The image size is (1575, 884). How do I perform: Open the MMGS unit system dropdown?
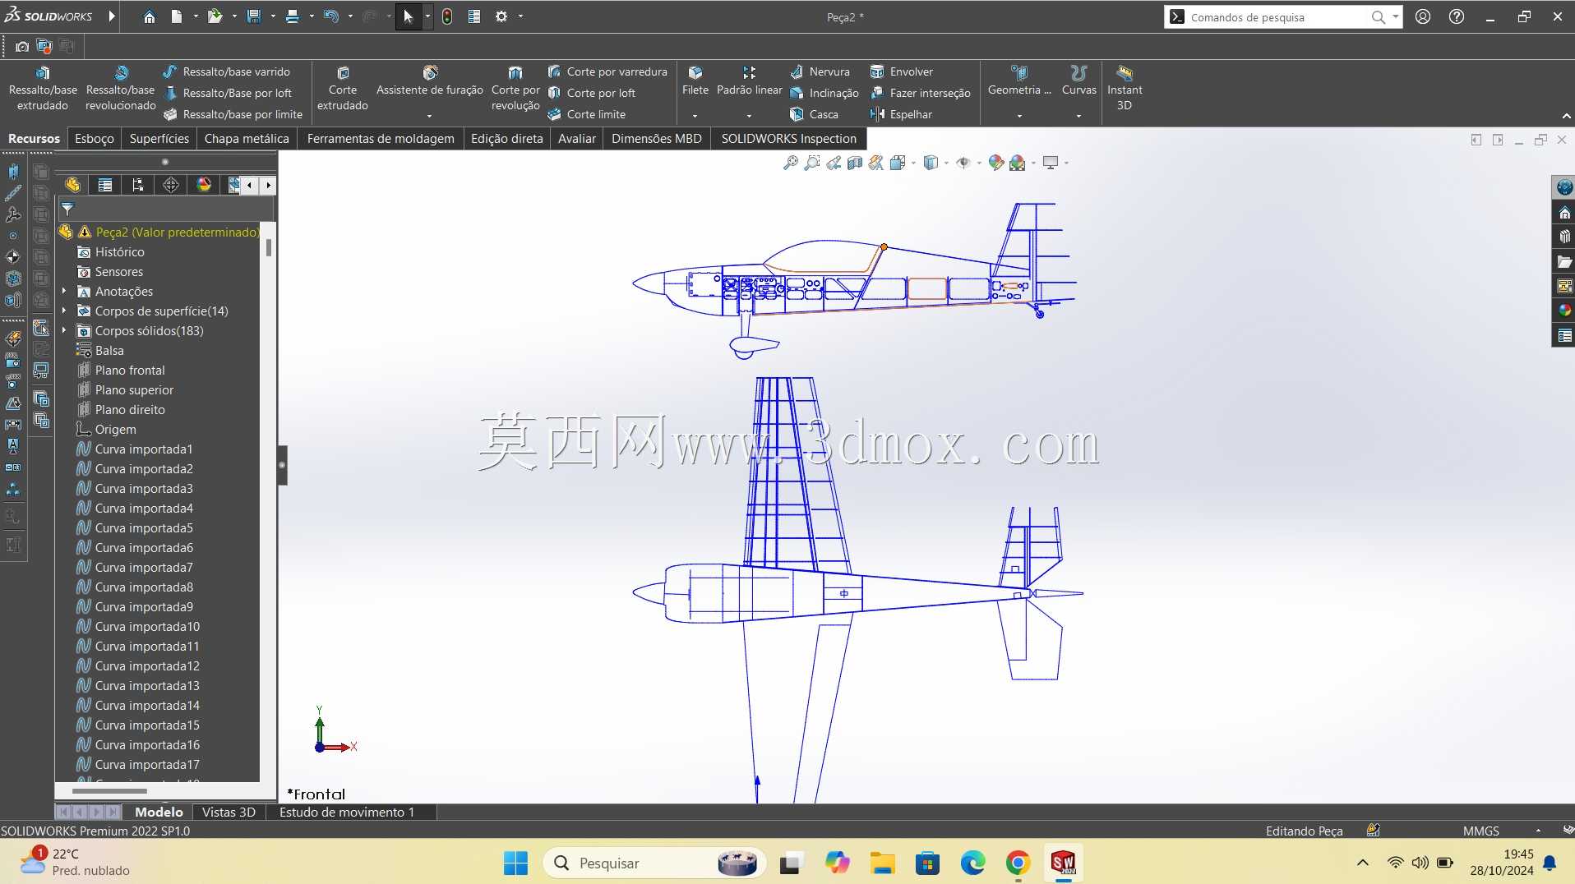(x=1538, y=831)
